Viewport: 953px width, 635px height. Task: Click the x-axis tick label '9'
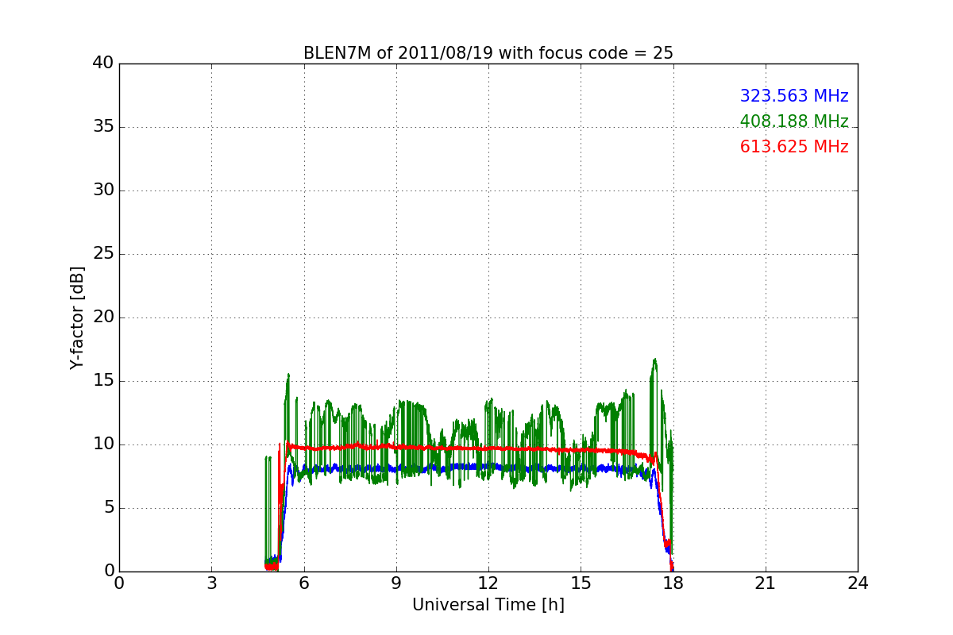coord(396,583)
